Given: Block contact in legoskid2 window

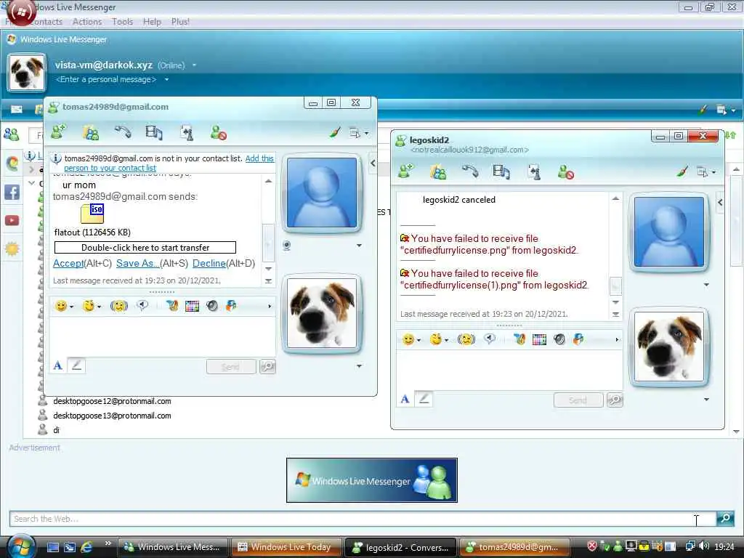Looking at the screenshot, I should pyautogui.click(x=565, y=171).
